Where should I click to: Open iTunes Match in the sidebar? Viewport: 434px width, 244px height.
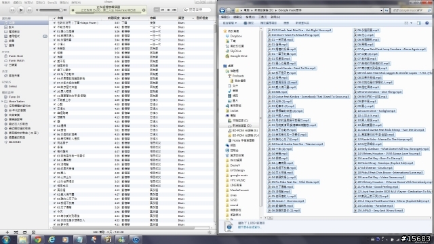point(16,60)
